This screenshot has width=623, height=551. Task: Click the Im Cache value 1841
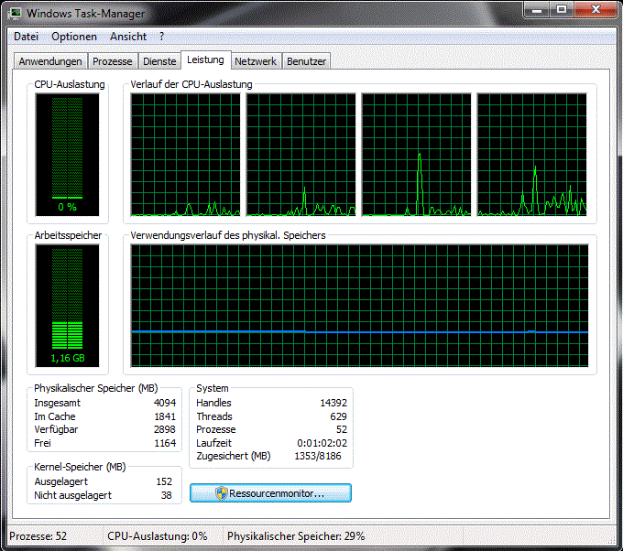point(165,416)
